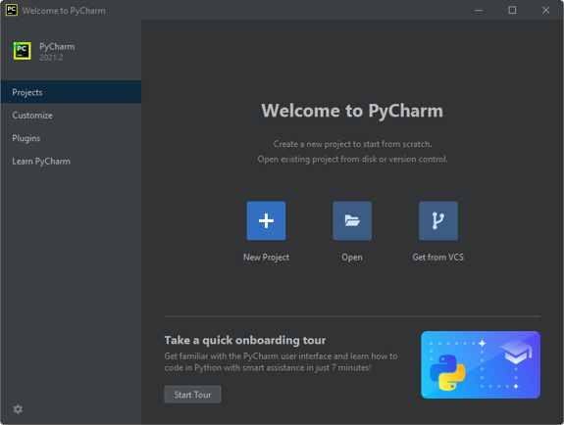Click the Open label text

(352, 258)
